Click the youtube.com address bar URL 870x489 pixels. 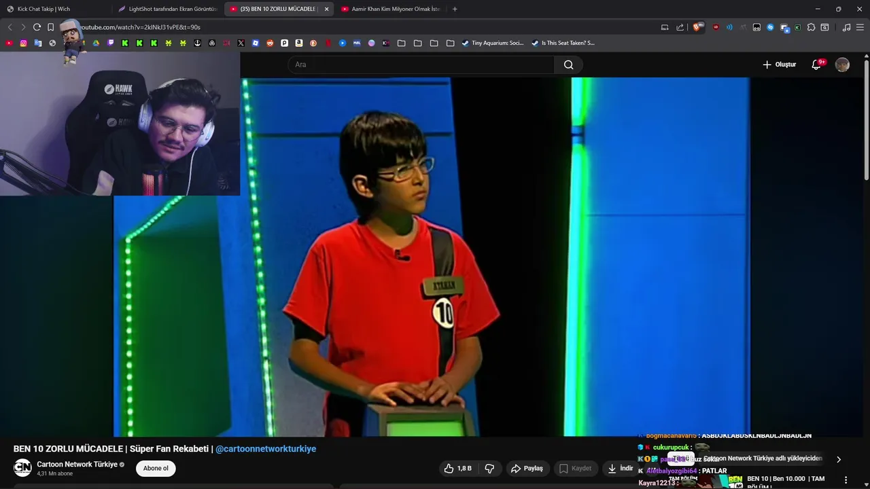tap(140, 27)
